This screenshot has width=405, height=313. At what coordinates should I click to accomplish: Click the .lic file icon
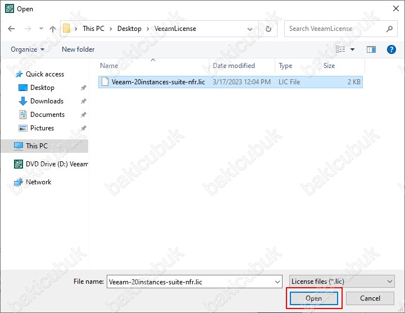tap(105, 81)
